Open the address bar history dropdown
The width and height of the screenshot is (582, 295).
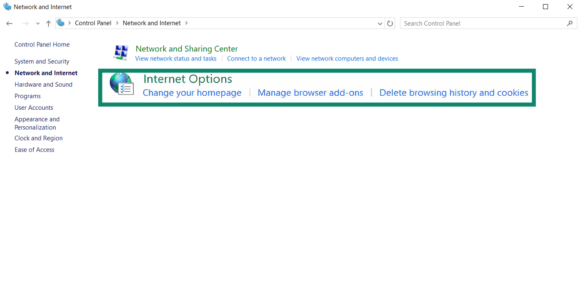(380, 23)
